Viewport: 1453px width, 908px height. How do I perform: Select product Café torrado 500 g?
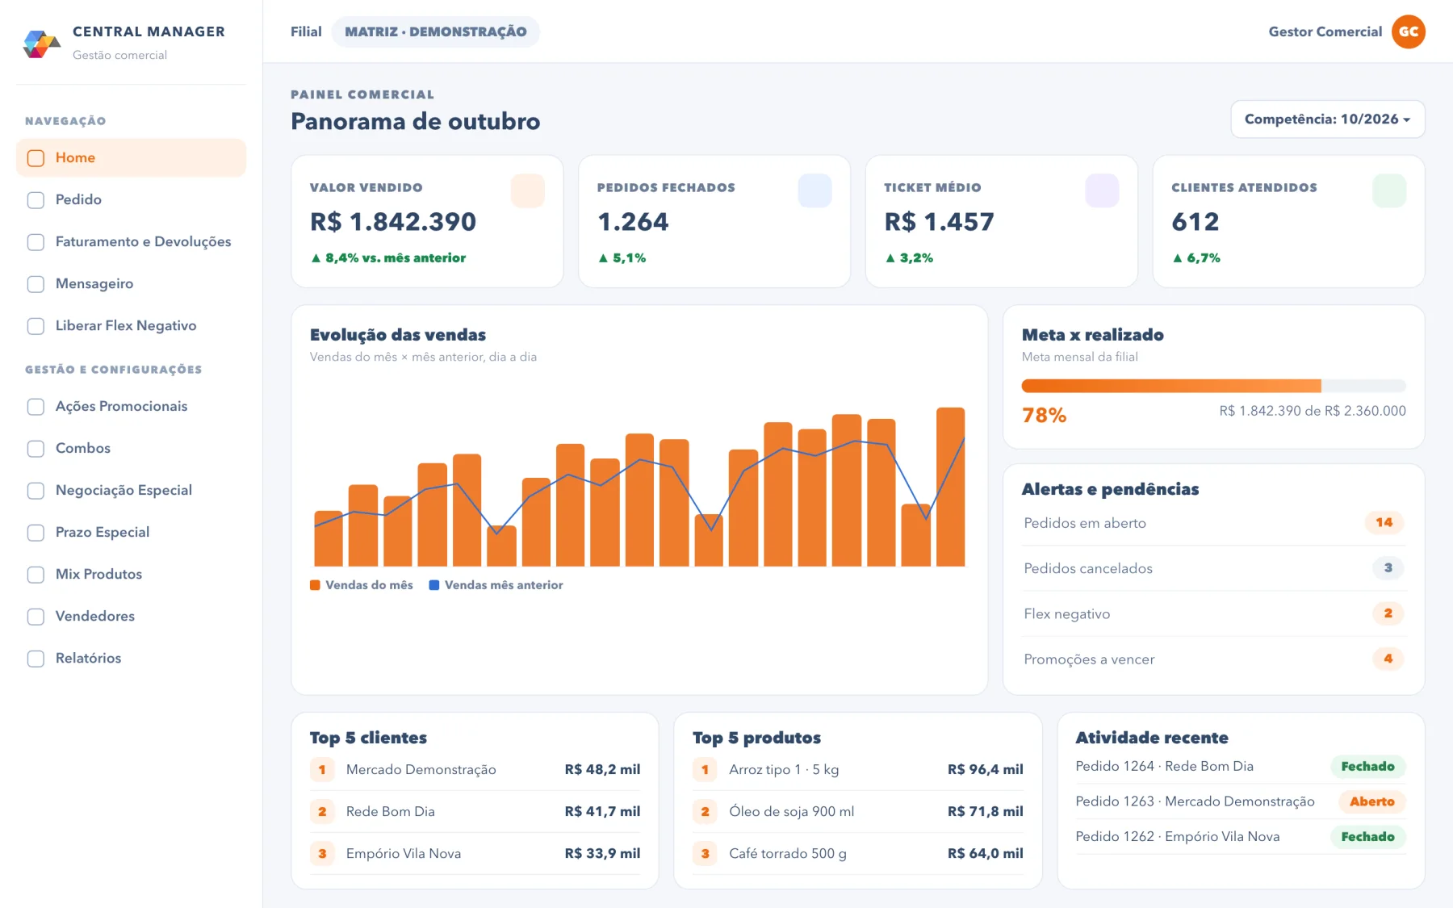[x=857, y=853]
